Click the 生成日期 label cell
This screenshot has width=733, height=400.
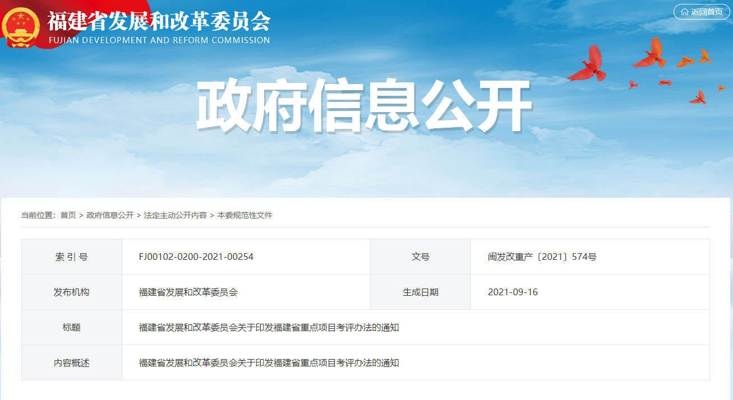(420, 292)
